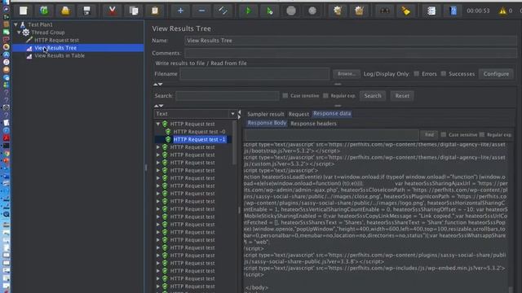Click the Find text field in response

[x=332, y=135]
